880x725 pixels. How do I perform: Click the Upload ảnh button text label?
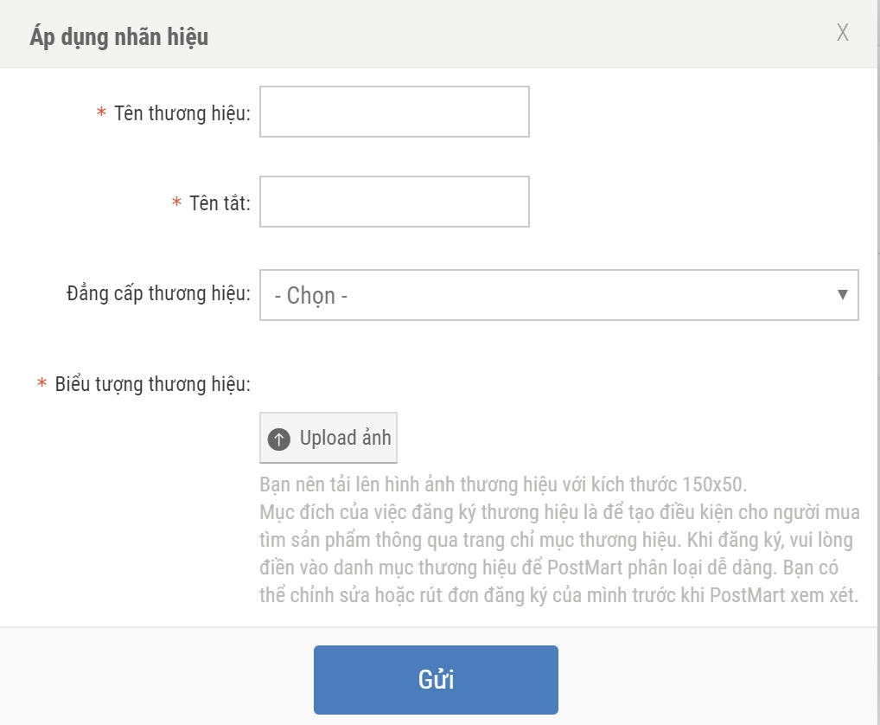pos(345,438)
